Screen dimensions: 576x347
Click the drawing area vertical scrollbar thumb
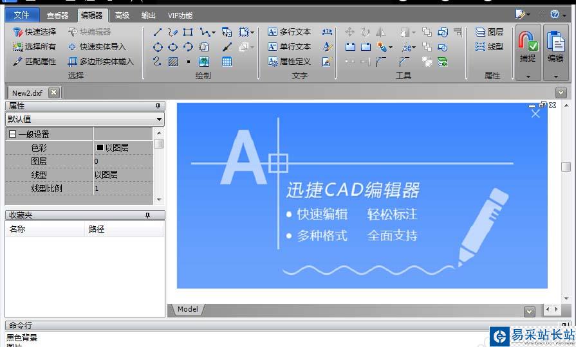566,166
